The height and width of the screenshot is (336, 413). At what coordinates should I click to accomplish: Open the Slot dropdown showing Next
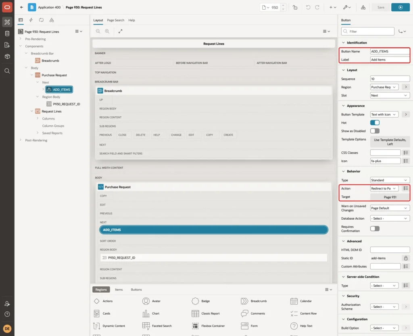click(x=390, y=95)
